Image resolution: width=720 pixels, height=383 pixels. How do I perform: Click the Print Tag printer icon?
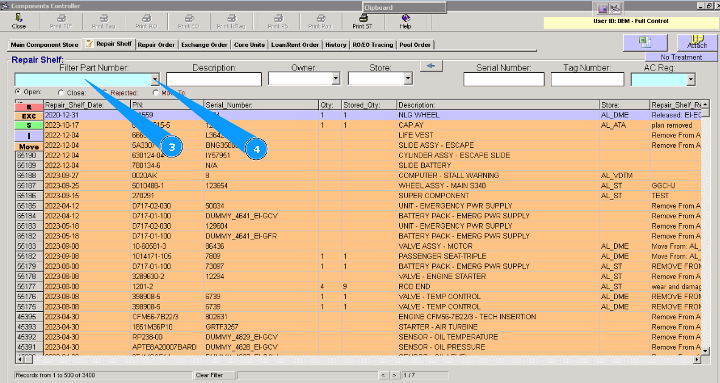tap(104, 18)
